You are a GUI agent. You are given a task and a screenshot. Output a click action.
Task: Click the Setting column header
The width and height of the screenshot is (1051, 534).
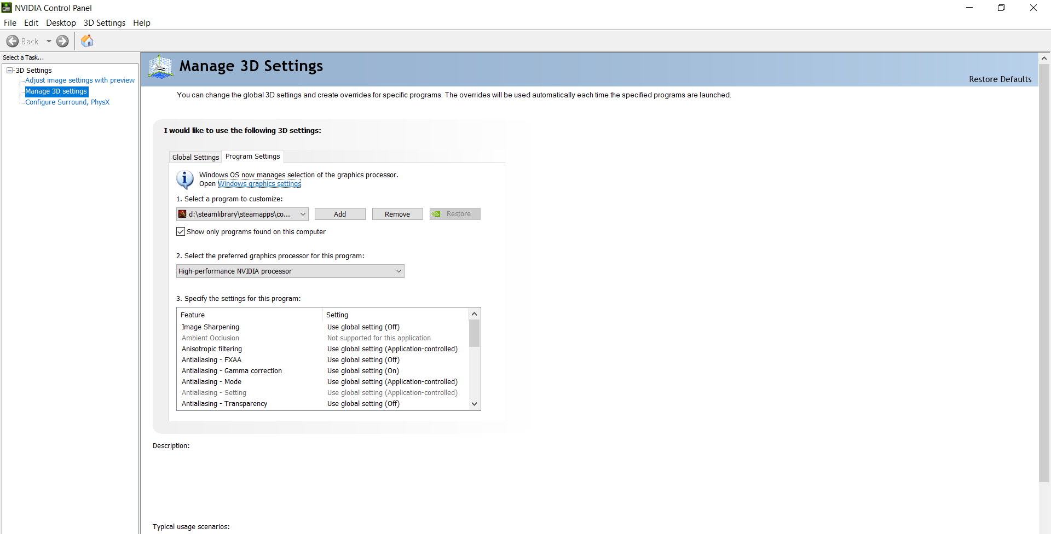point(396,315)
